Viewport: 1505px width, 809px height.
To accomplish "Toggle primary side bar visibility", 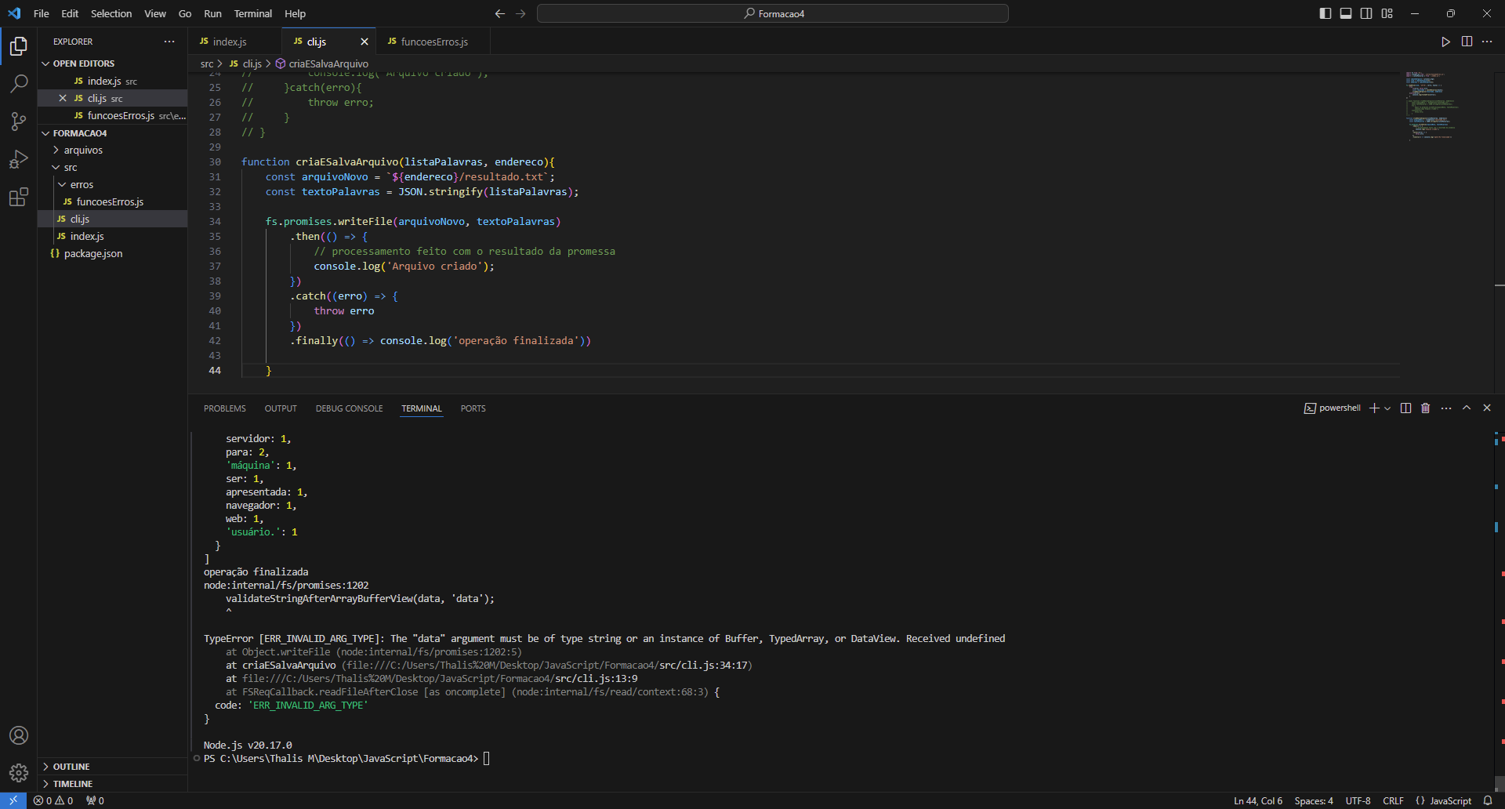I will tap(1325, 13).
